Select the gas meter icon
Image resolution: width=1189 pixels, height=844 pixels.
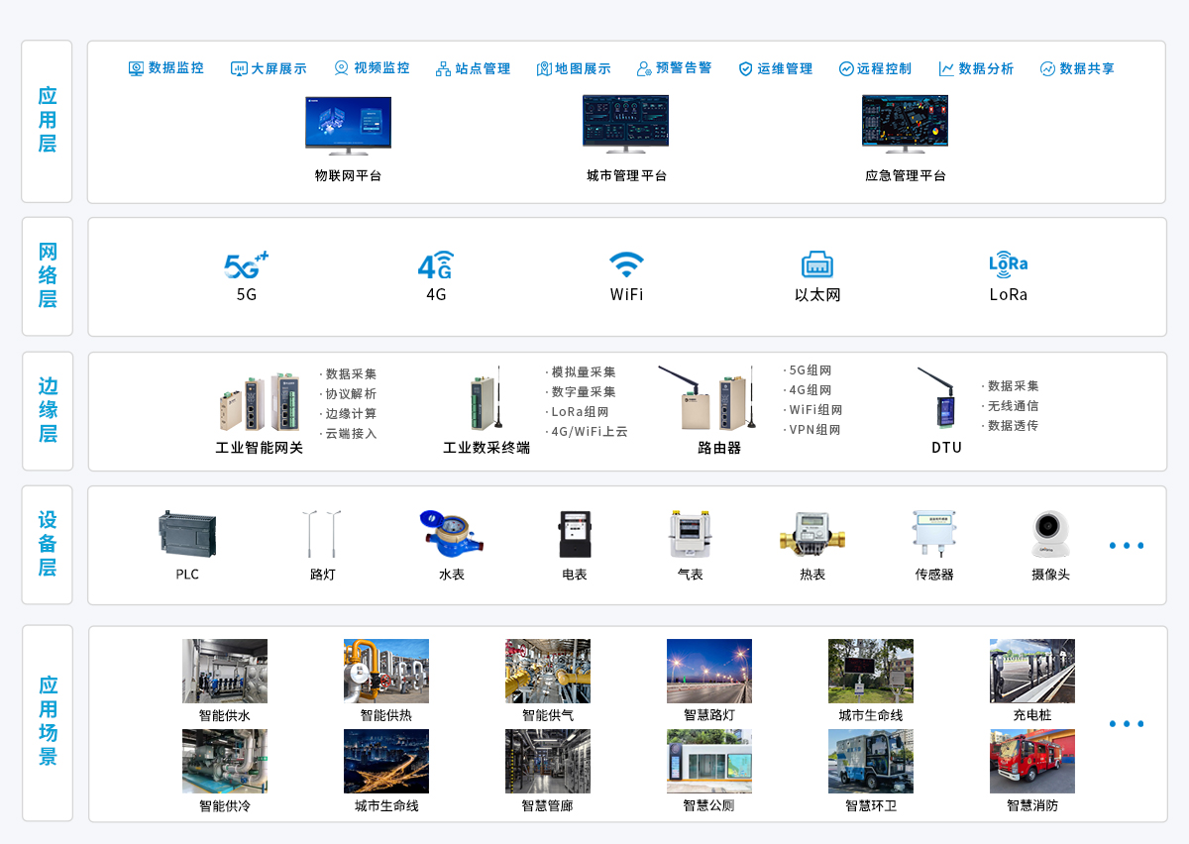point(690,535)
